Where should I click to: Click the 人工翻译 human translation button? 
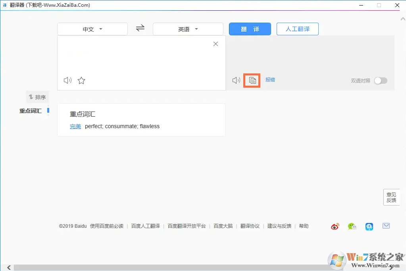pos(297,29)
